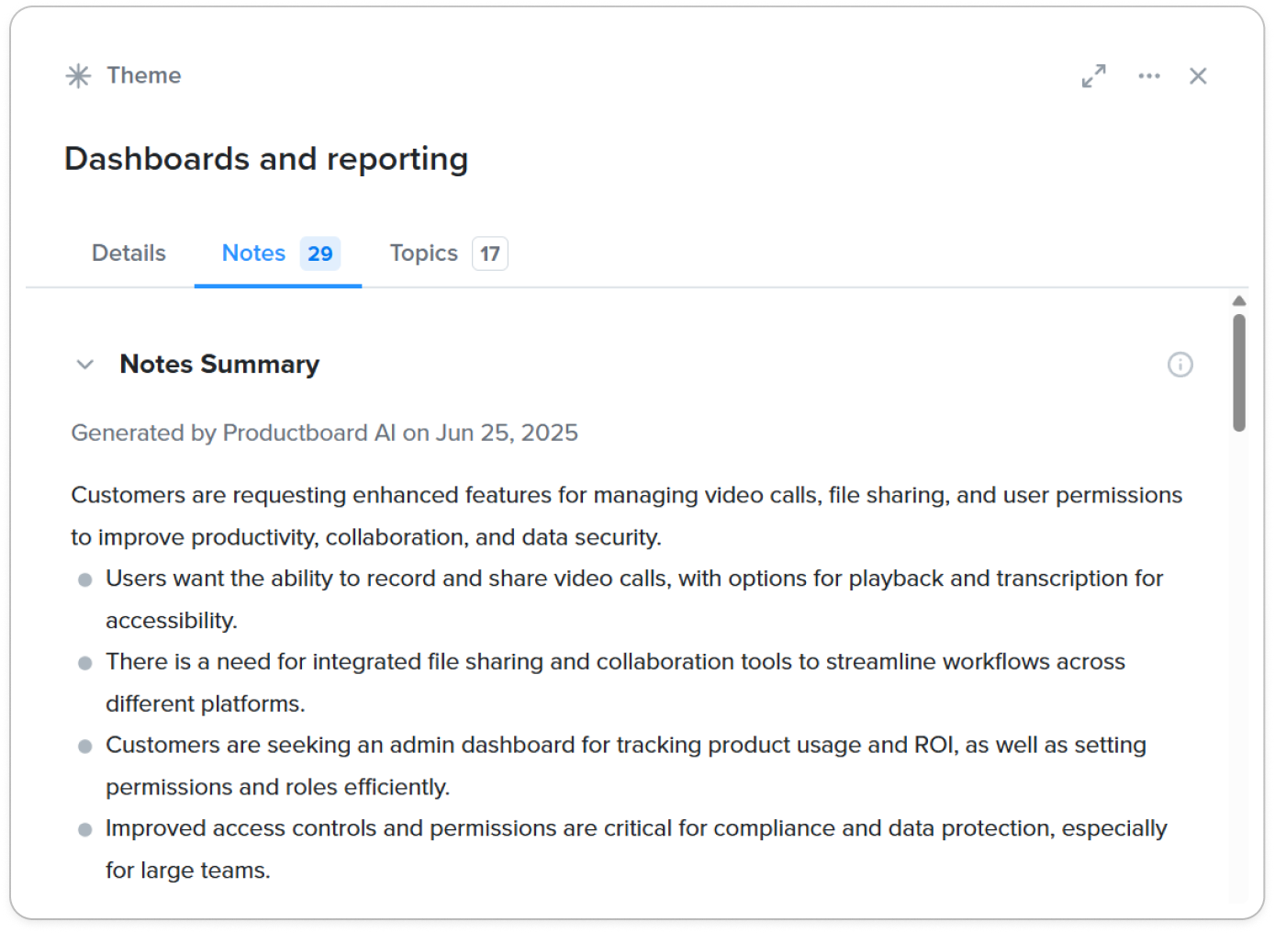Screen dimensions: 1275x933
Task: Collapse the Notes Summary section
Action: (x=85, y=365)
